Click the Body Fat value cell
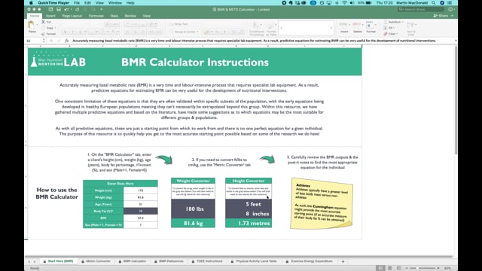482x271 pixels. (x=141, y=211)
